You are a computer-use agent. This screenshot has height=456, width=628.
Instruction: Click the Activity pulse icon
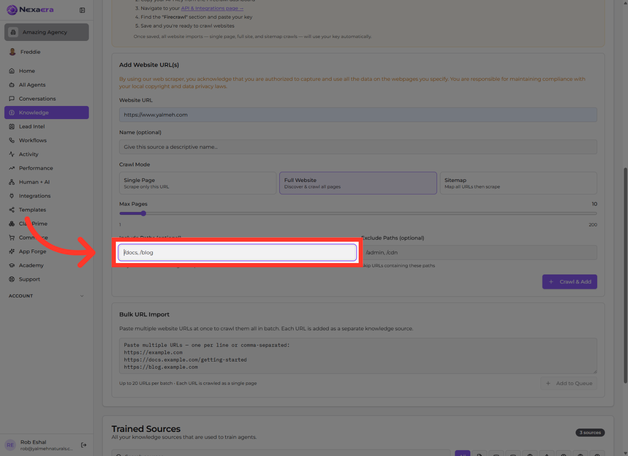point(12,155)
